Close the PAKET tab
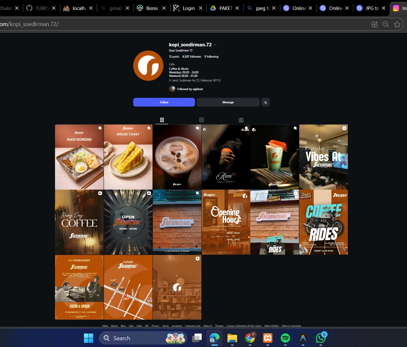Screen dimensions: 407x347 pyautogui.click(x=237, y=8)
